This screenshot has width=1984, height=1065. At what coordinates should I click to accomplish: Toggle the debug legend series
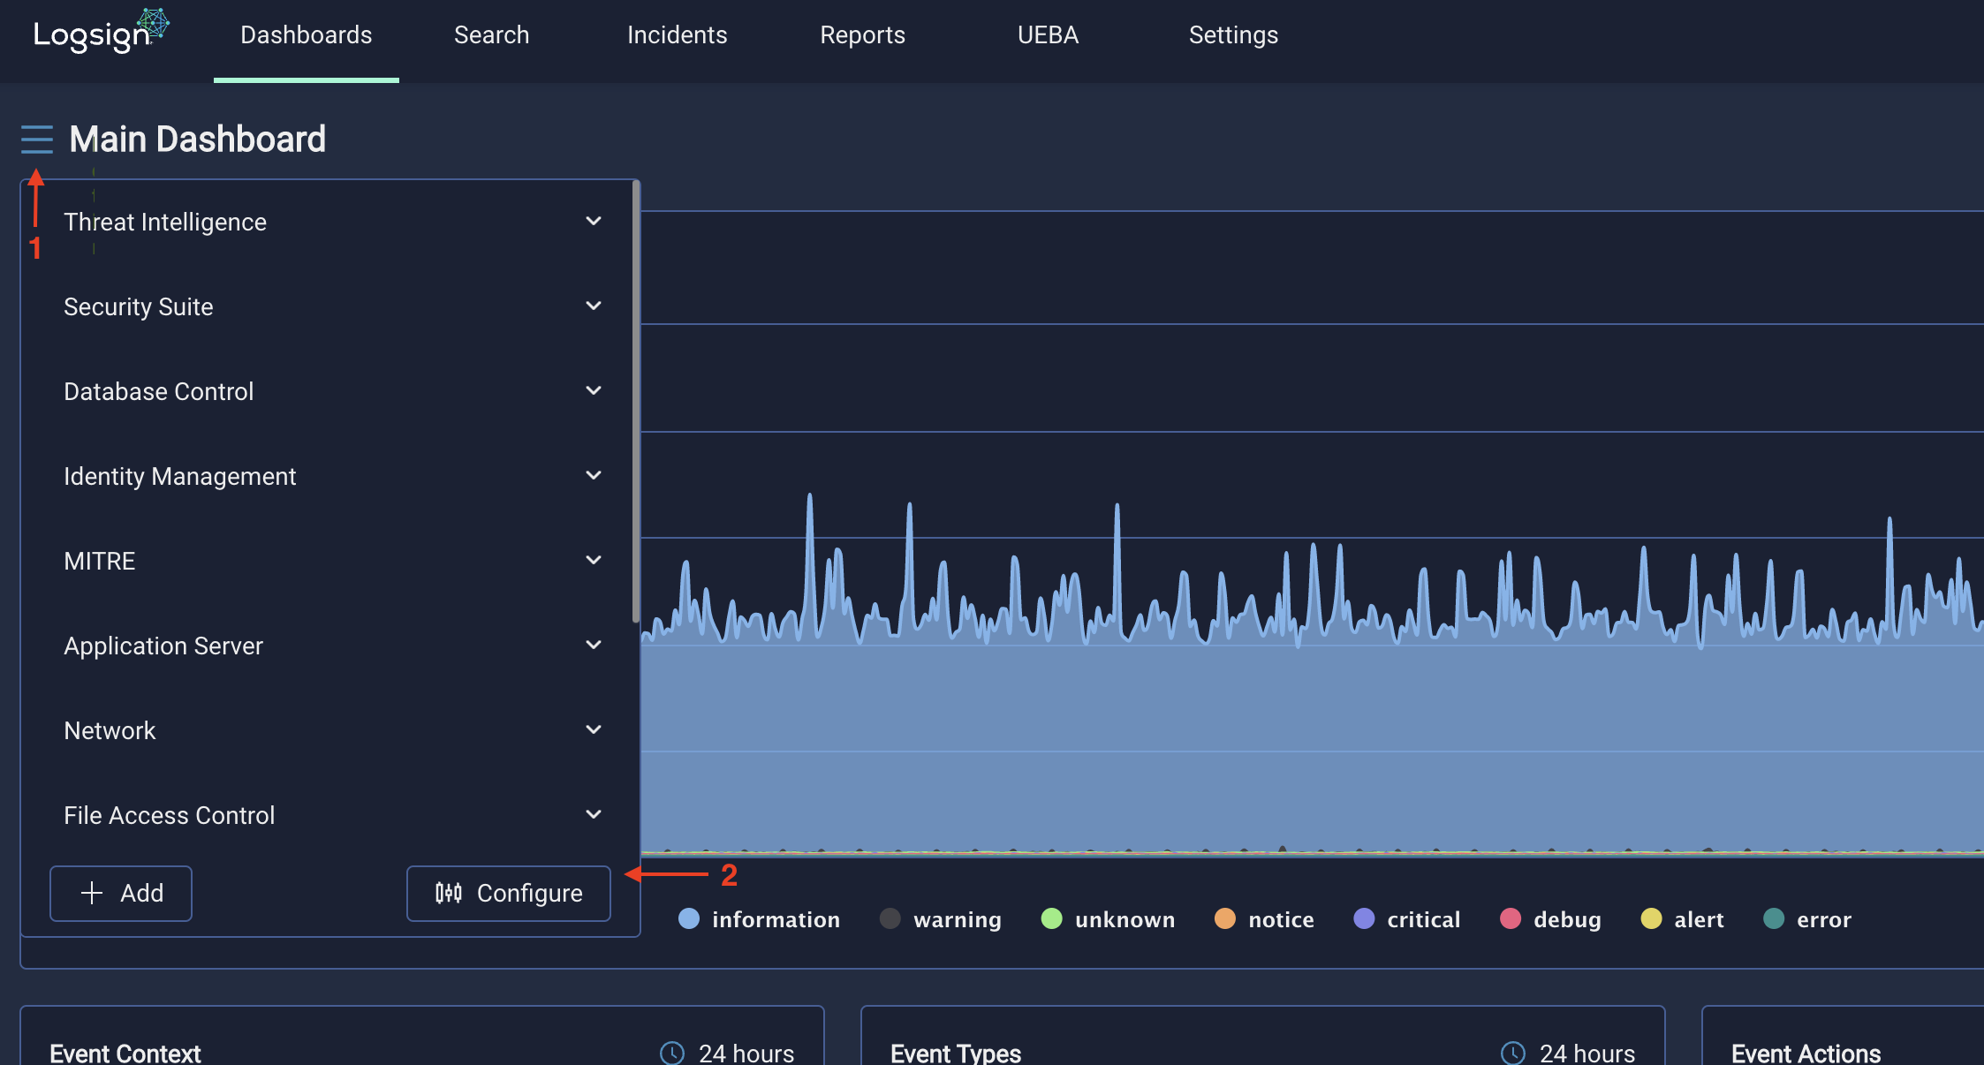(1550, 919)
